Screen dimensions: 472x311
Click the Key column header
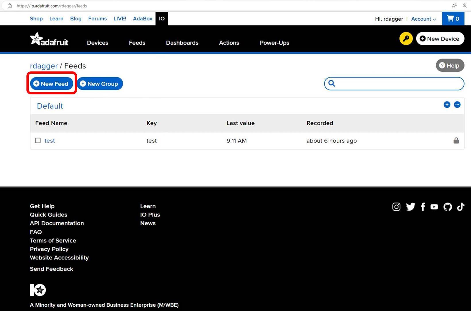152,123
